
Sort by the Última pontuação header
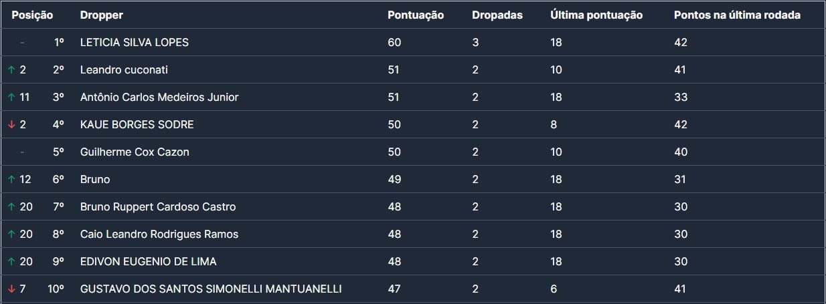[596, 15]
